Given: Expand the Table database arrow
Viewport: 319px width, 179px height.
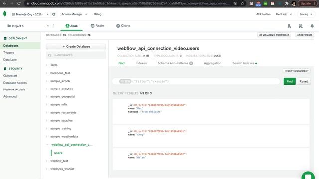Looking at the screenshot, I should [x=46, y=65].
